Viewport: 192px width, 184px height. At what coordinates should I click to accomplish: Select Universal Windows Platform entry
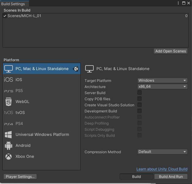(42, 135)
